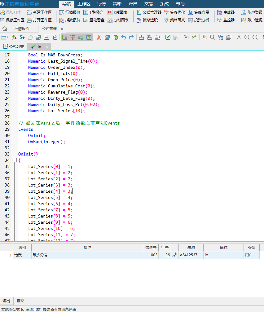Image resolution: width=264 pixels, height=312 pixels.
Task: Click the K线图表 button
Action: pos(118,12)
